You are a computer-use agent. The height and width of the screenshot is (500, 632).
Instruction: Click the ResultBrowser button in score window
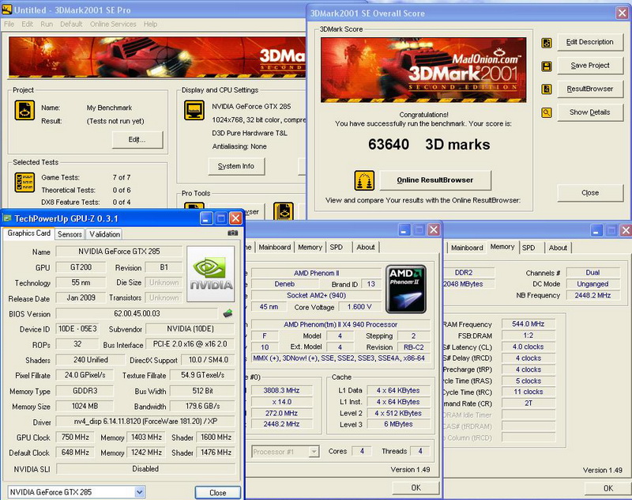[589, 89]
